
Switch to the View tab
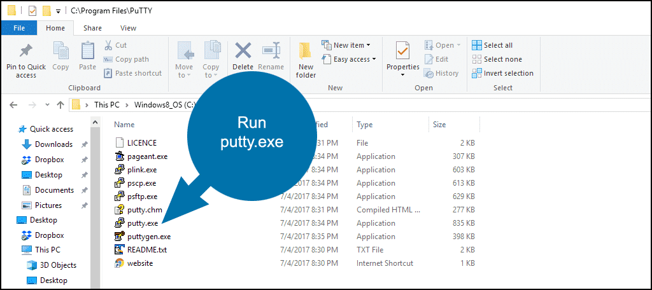(x=128, y=28)
